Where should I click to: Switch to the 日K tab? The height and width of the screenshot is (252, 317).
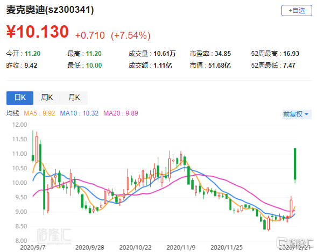tap(20, 98)
